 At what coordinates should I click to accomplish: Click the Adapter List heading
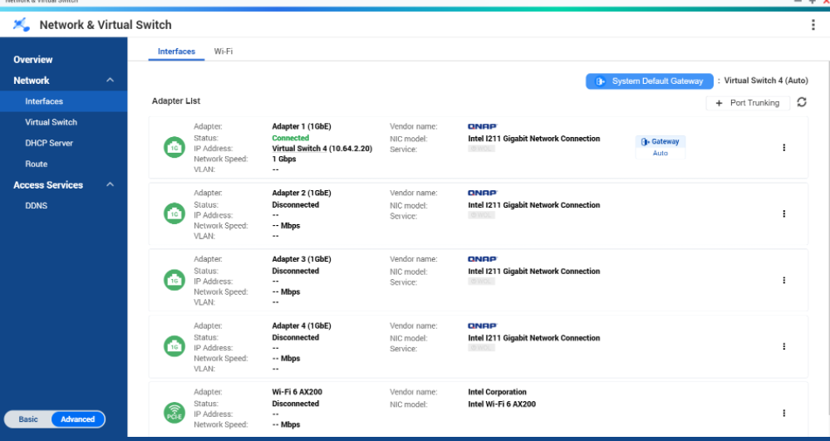tap(176, 100)
